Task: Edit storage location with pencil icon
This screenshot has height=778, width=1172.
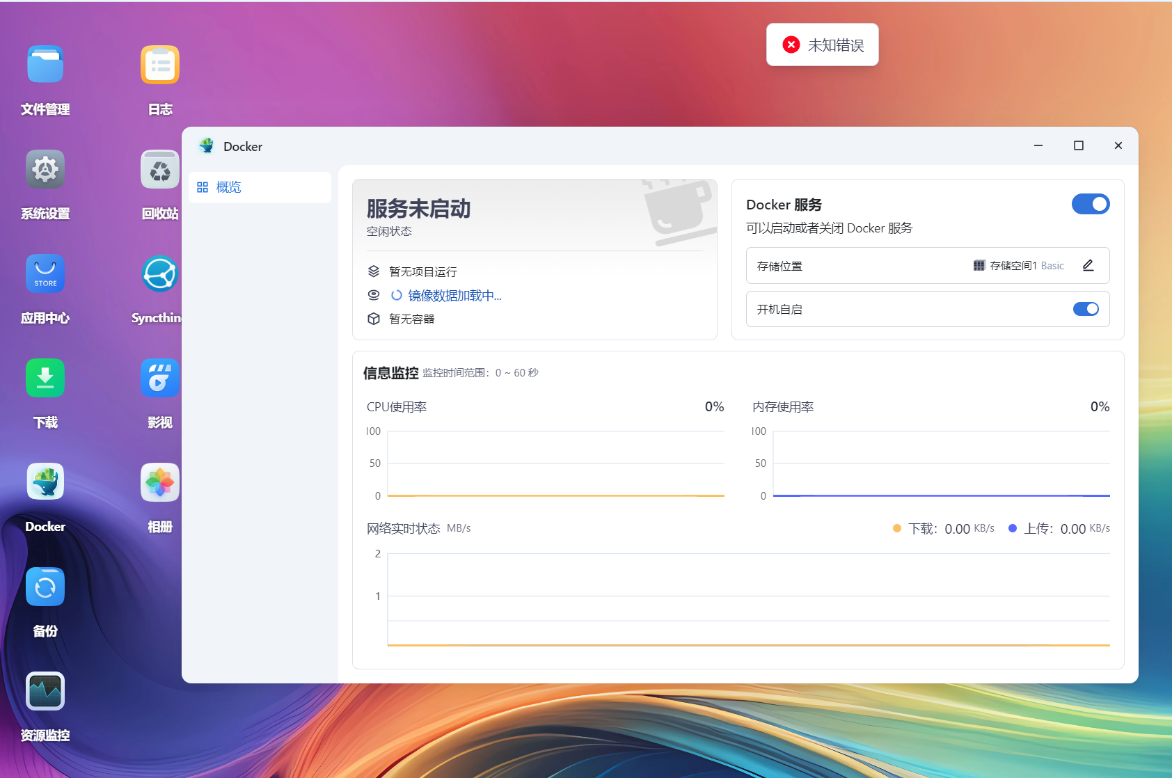Action: point(1088,265)
